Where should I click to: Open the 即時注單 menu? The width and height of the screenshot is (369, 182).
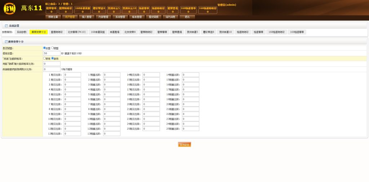[53, 17]
